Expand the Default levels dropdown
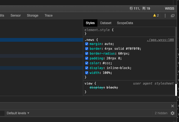The image size is (179, 122). [x=18, y=113]
